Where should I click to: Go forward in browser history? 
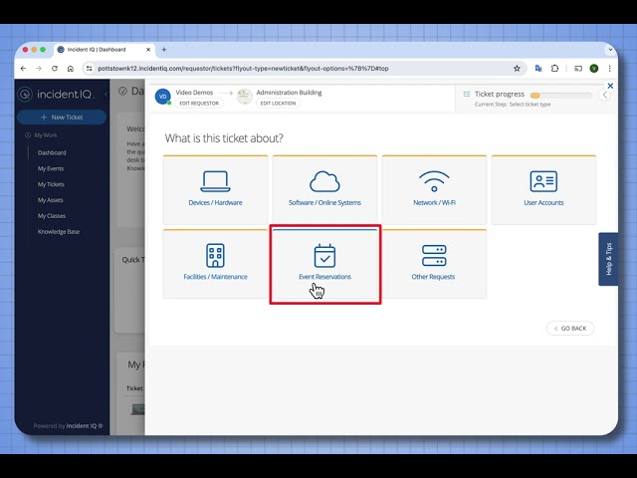tap(39, 69)
